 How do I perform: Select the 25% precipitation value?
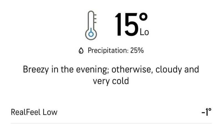137,51
